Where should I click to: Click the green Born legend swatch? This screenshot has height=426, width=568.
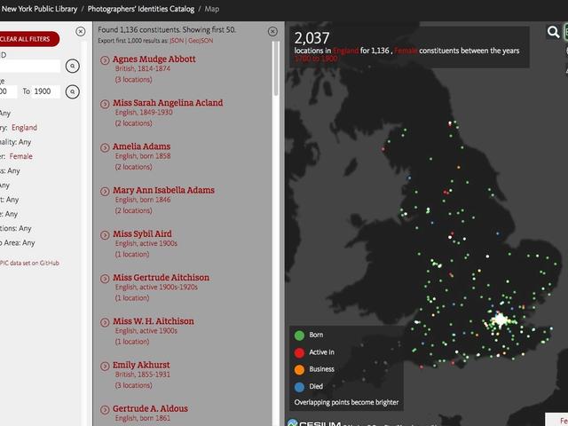pos(299,335)
